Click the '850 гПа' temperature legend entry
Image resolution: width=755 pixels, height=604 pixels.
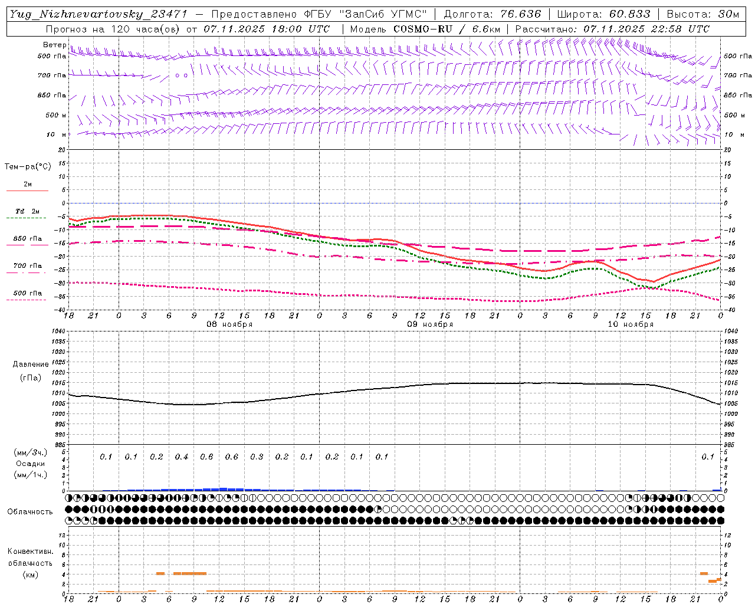click(28, 239)
